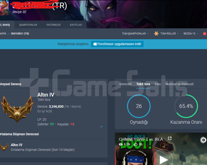Expand rank details chevron below Kayıplar
This screenshot has width=207, height=165.
(101, 127)
